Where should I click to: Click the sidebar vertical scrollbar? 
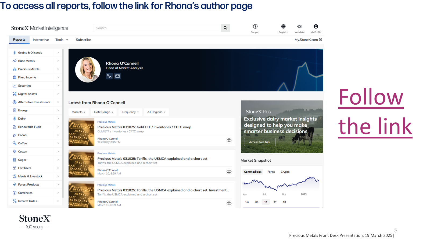pyautogui.click(x=63, y=123)
